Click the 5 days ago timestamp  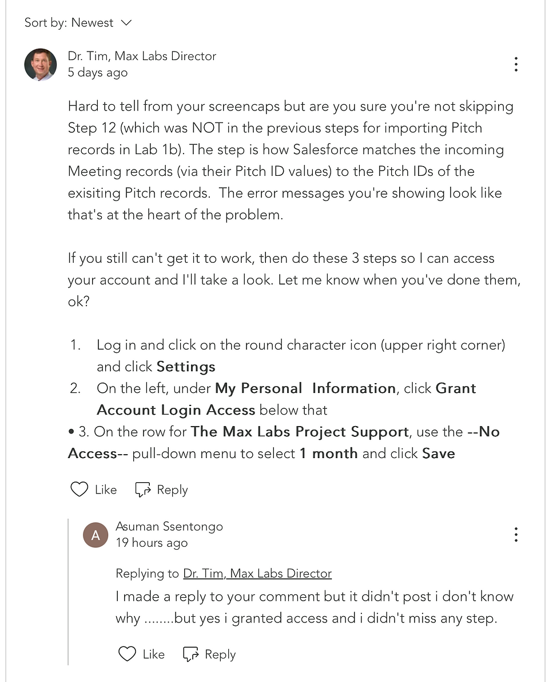(98, 73)
